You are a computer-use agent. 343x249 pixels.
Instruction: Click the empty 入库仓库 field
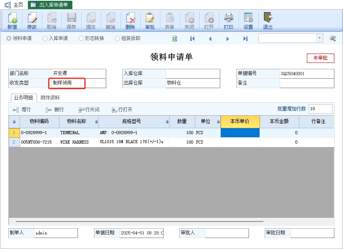click(x=193, y=74)
